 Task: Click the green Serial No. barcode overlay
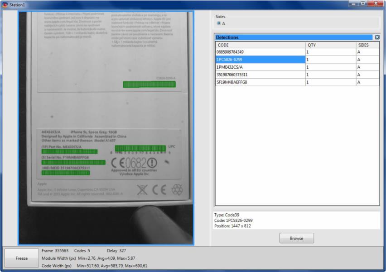coord(73,162)
